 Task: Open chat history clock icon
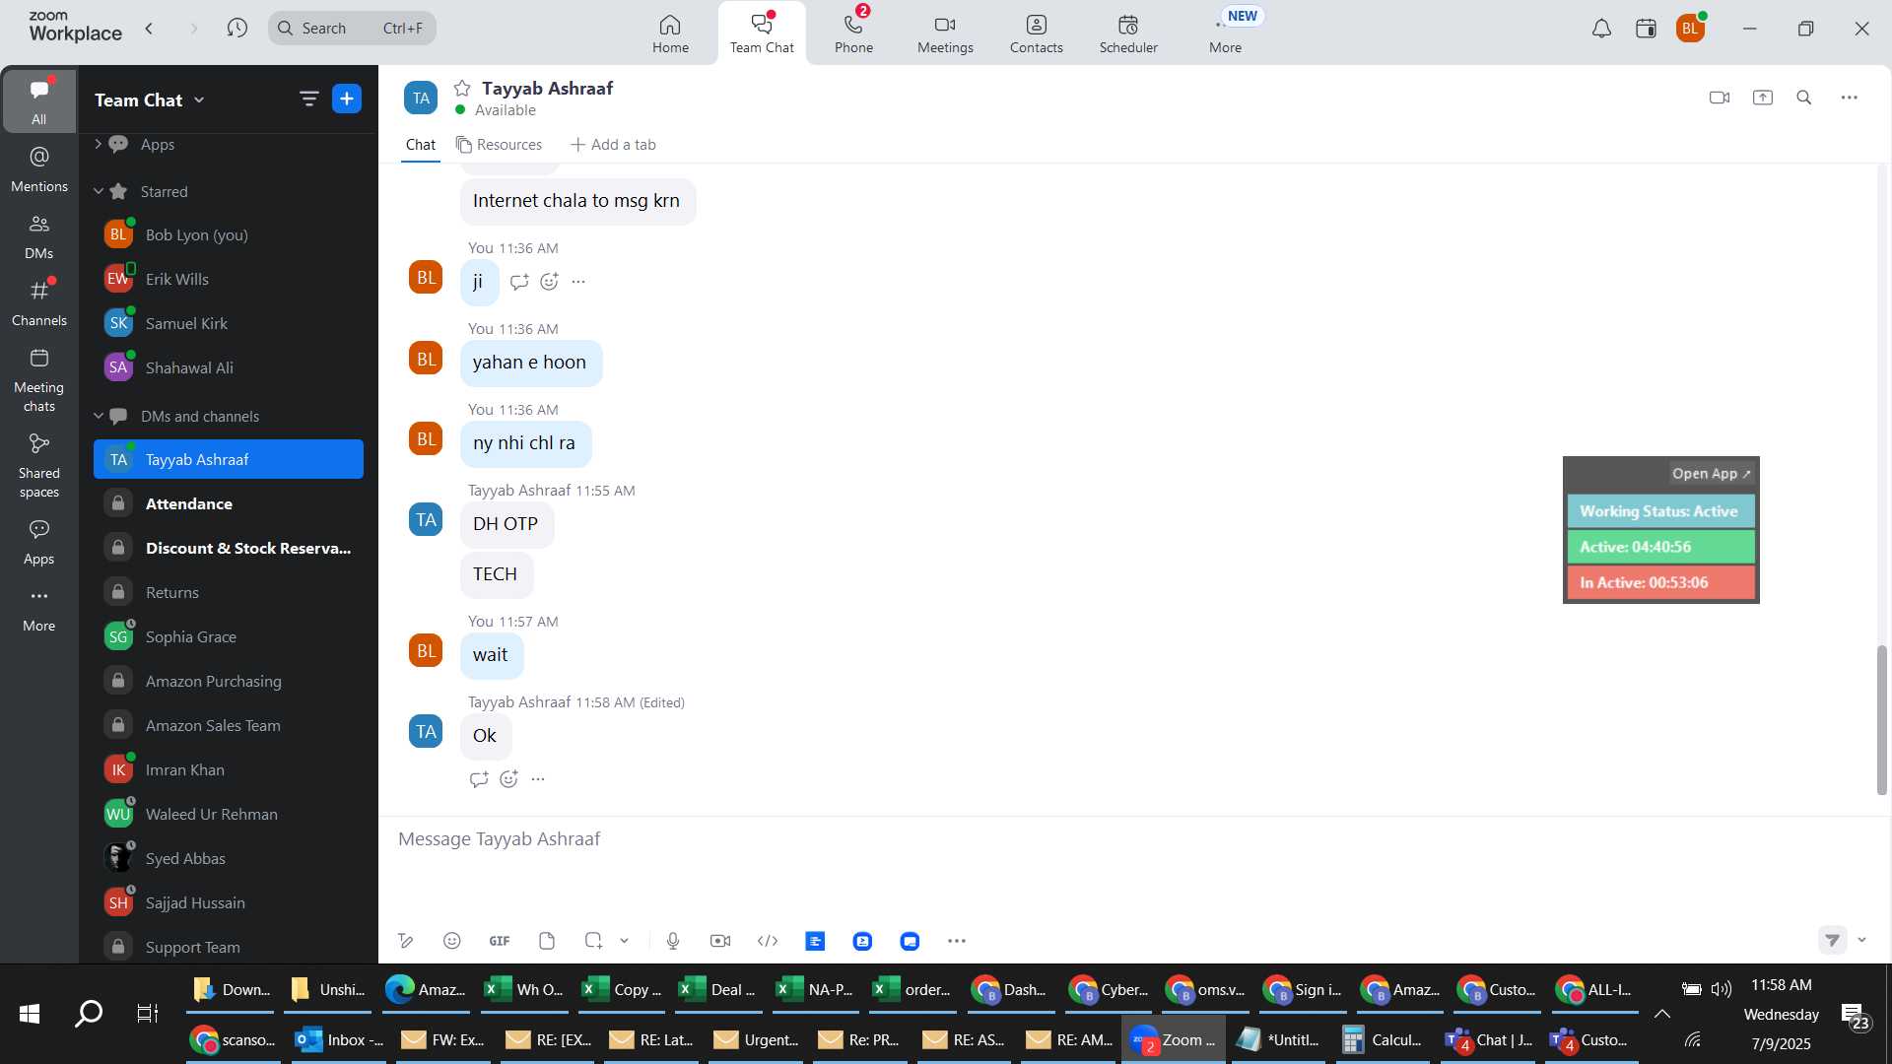[236, 28]
